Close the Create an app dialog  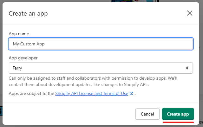[x=190, y=13]
